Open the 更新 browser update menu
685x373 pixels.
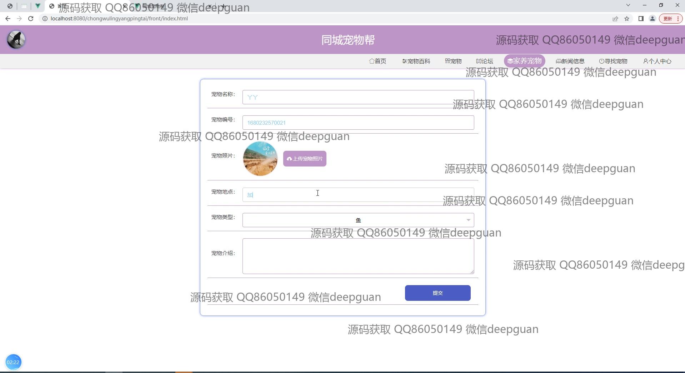tap(670, 19)
